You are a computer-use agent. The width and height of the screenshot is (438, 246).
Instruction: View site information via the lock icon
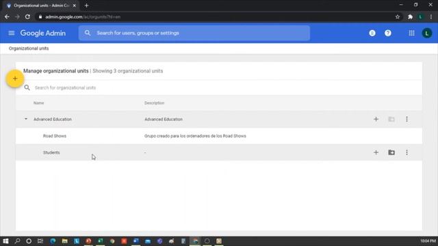[40, 17]
